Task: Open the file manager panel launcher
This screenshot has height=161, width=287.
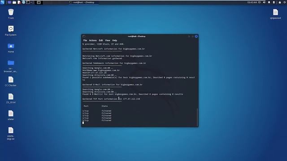Action: pos(14,2)
